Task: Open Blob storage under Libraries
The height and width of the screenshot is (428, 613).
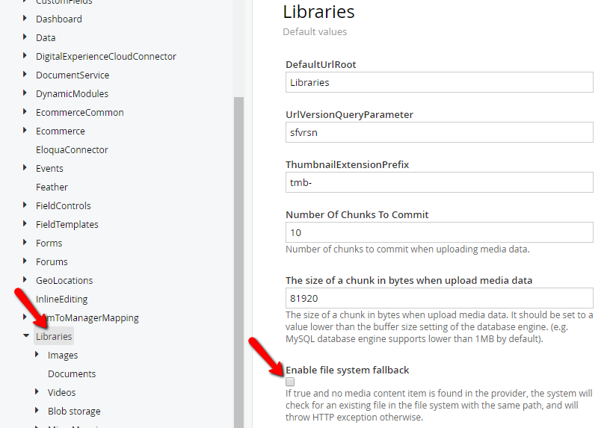Action: [74, 412]
